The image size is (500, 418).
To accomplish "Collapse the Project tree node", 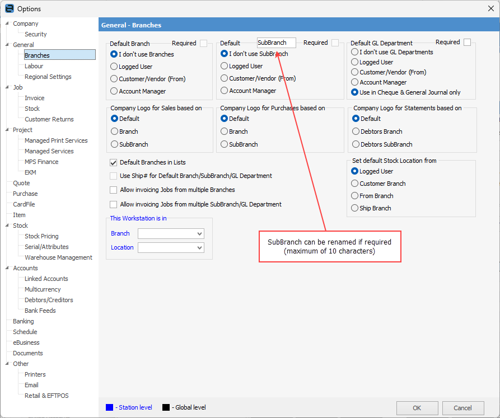I will [7, 130].
